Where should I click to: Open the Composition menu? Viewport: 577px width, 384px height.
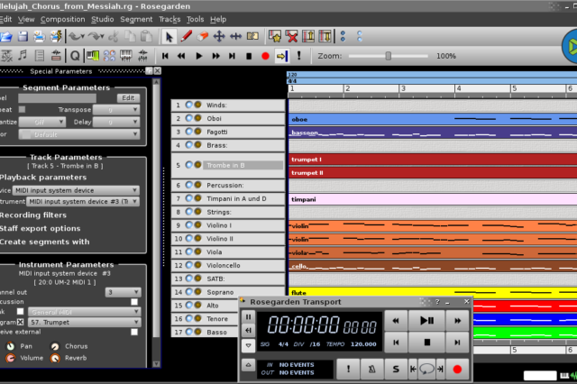pos(63,19)
